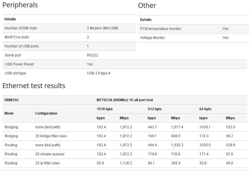Click the 512 byte column header
This screenshot has height=171, width=250.
tap(155, 109)
